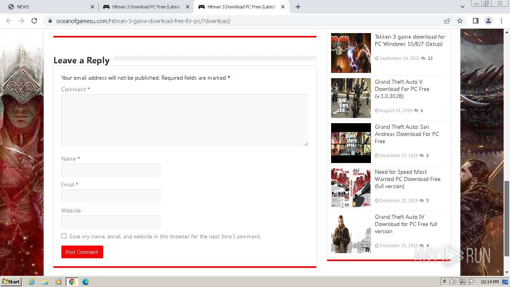Screen dimensions: 510x287
Task: Open File Explorer from the taskbar
Action: pos(45,282)
